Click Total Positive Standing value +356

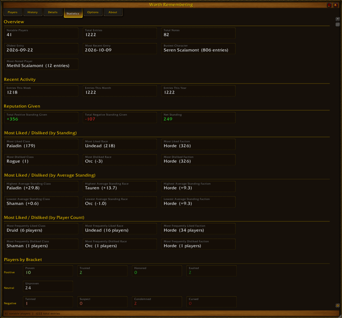tap(12, 119)
